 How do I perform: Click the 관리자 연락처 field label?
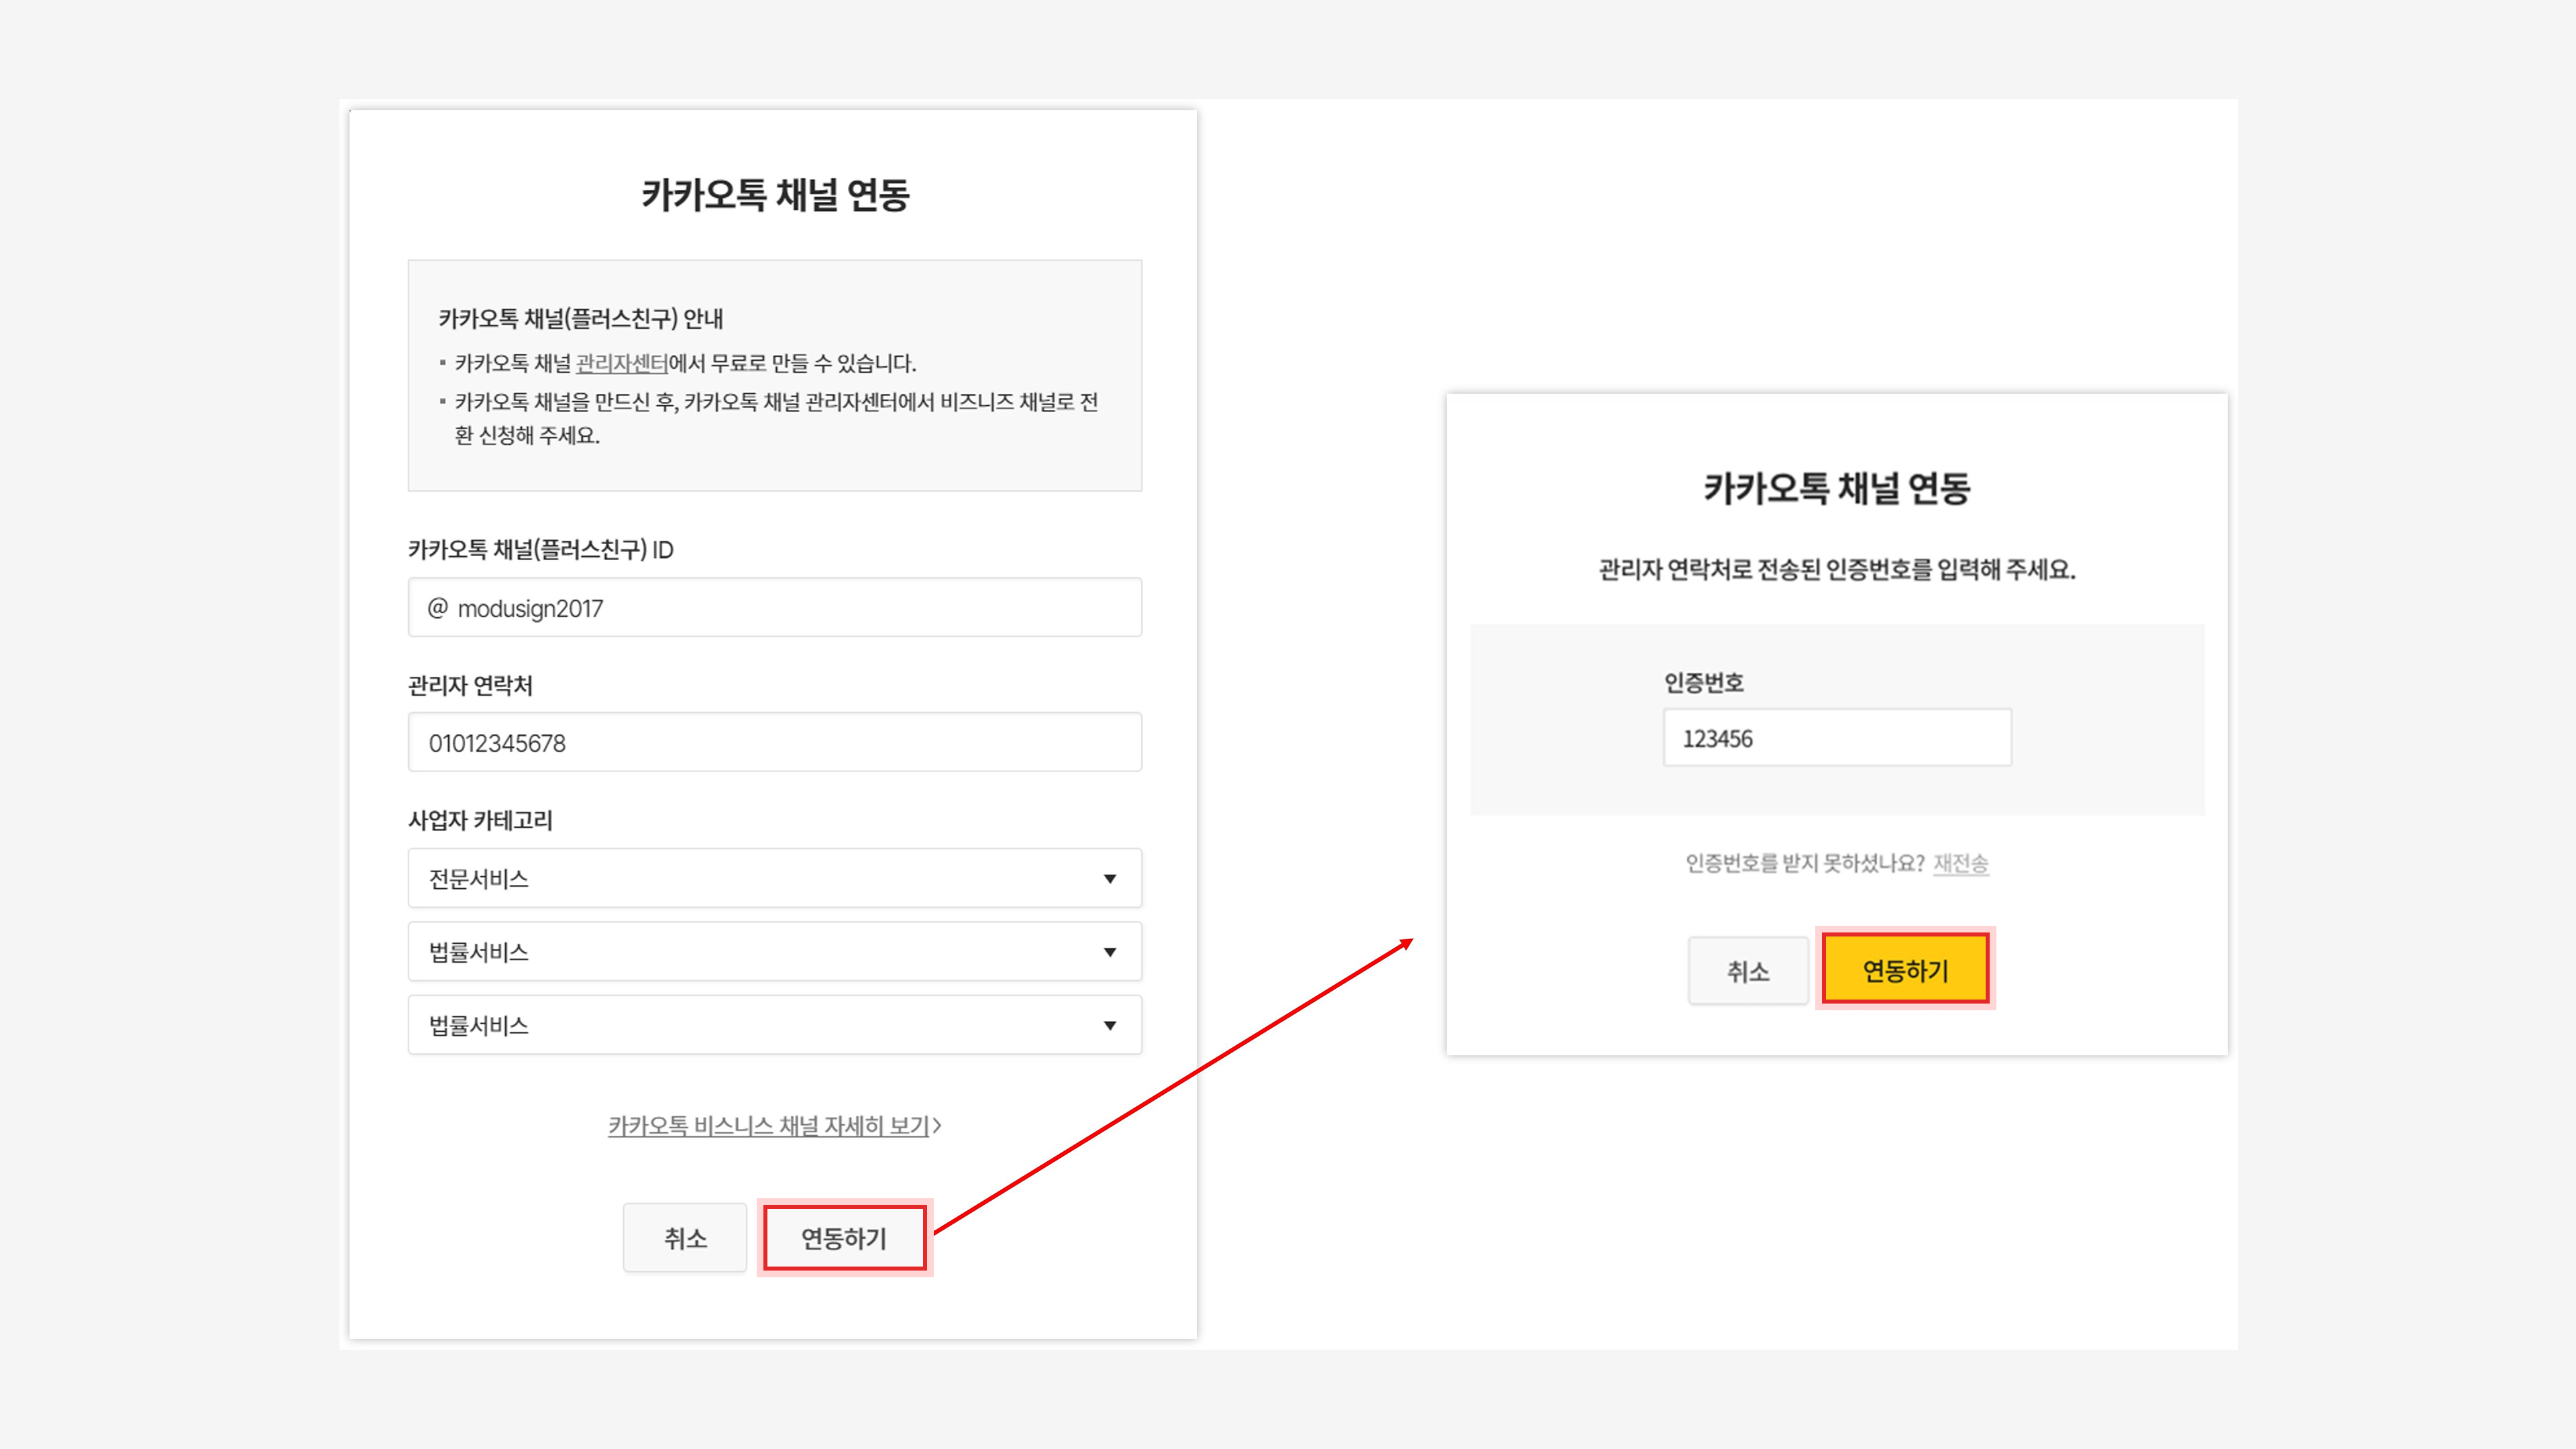470,686
